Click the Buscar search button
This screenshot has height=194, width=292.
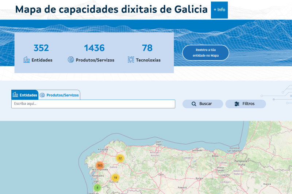tap(203, 104)
